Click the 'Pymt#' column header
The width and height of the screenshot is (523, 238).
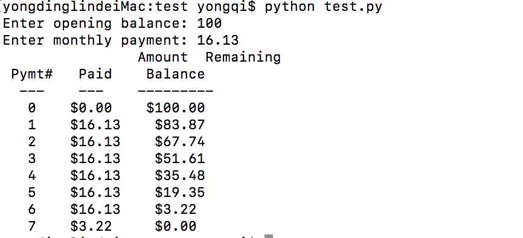(32, 74)
